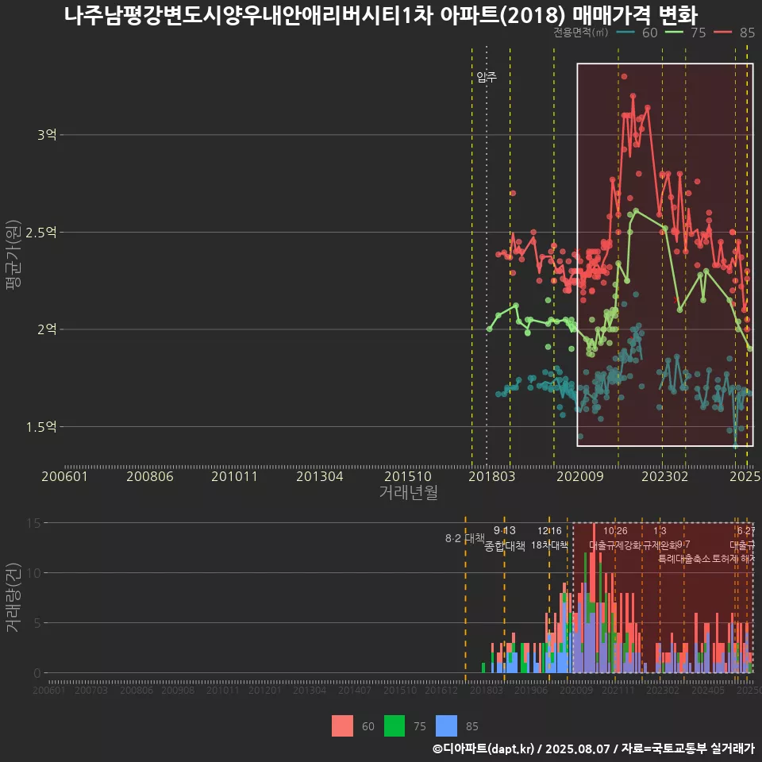Click '200601' on the price chart axis
The width and height of the screenshot is (762, 762).
tap(64, 476)
